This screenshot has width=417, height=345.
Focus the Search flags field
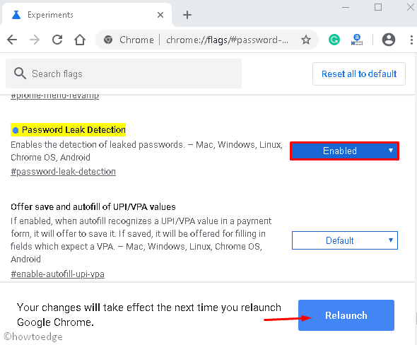pos(124,74)
